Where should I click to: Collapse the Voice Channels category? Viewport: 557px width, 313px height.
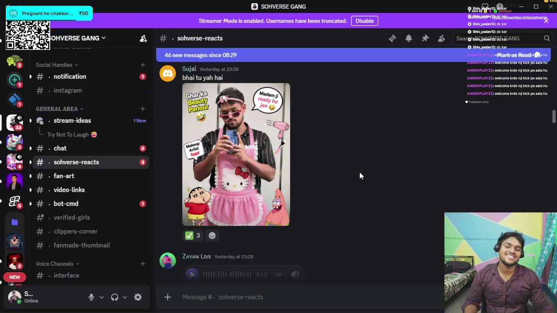click(x=57, y=263)
